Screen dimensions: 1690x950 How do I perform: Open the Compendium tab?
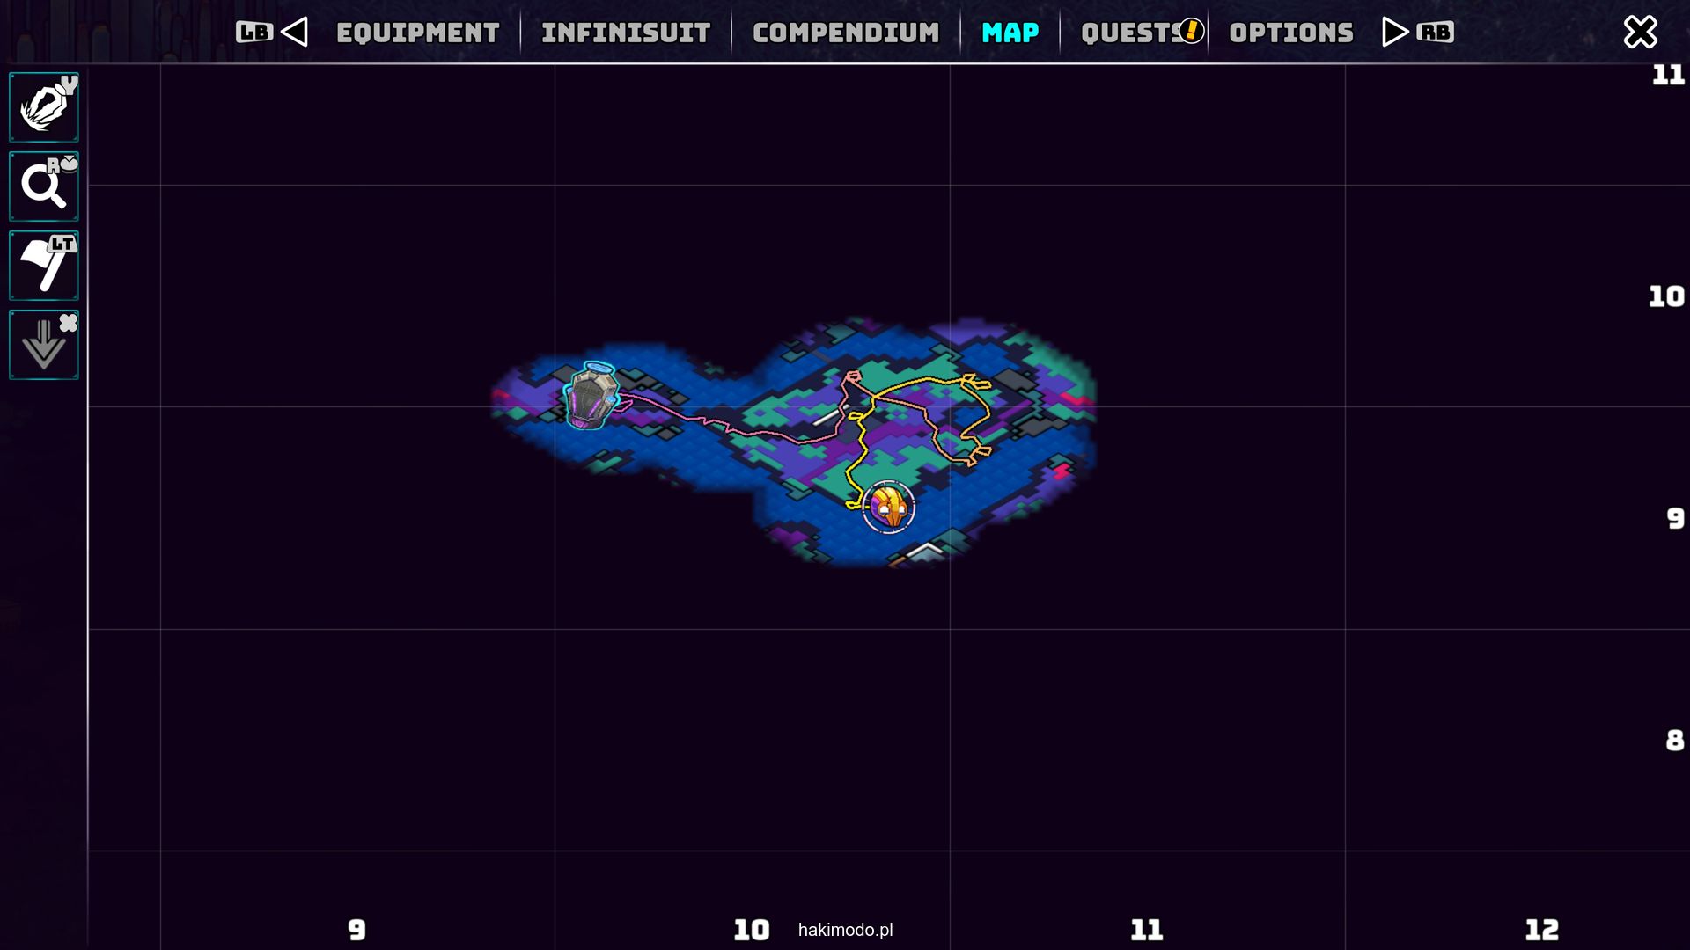coord(845,33)
